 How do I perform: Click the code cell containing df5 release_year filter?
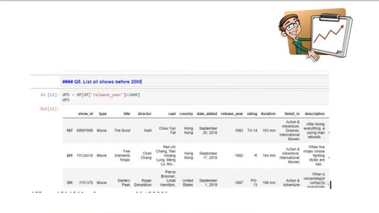(195, 97)
